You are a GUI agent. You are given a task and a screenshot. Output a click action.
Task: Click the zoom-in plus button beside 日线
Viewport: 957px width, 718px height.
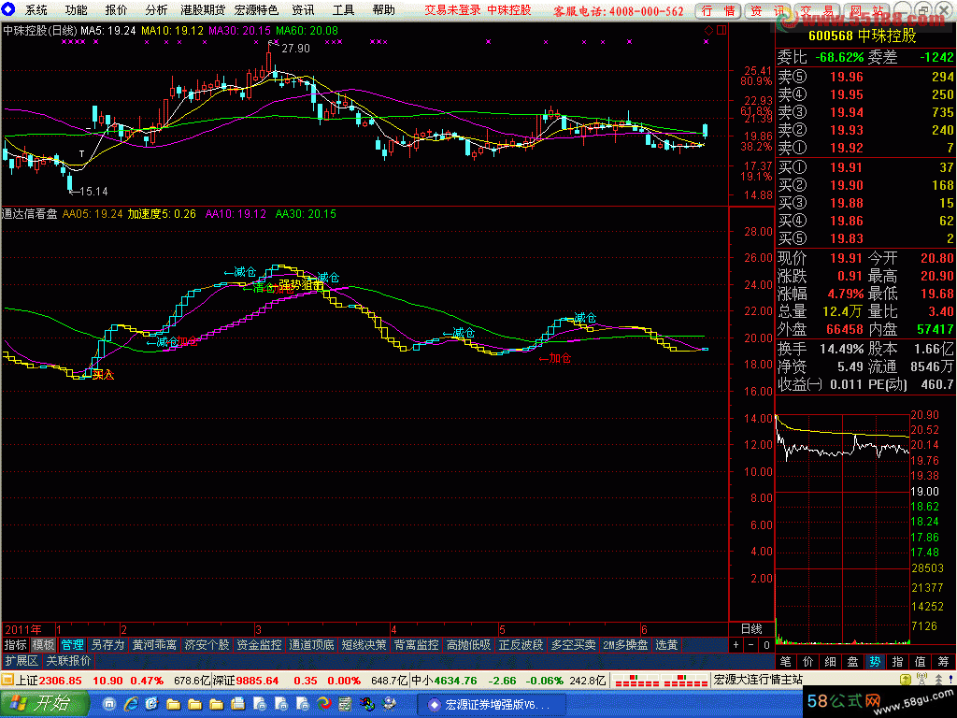tap(736, 645)
